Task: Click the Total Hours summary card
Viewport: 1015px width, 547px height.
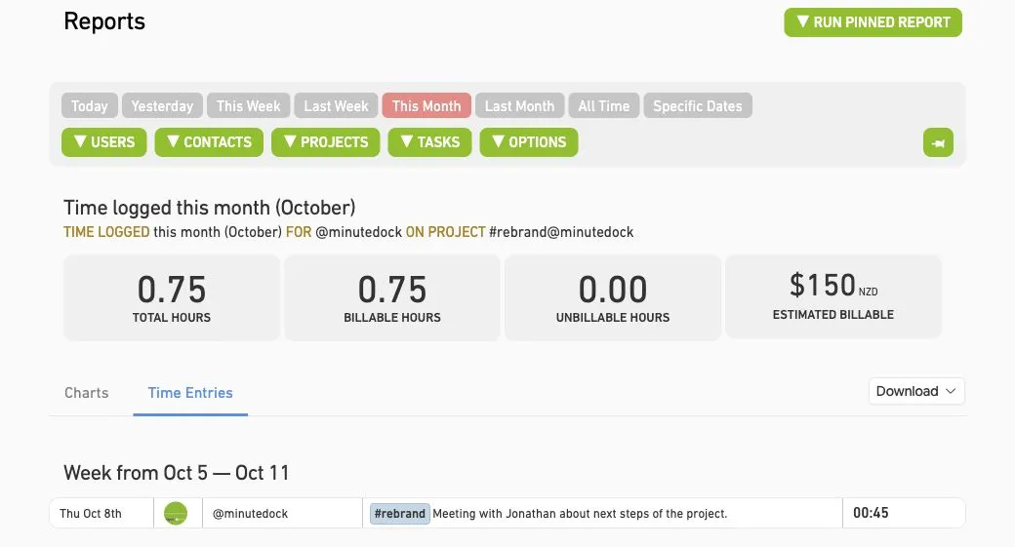Action: [x=172, y=297]
